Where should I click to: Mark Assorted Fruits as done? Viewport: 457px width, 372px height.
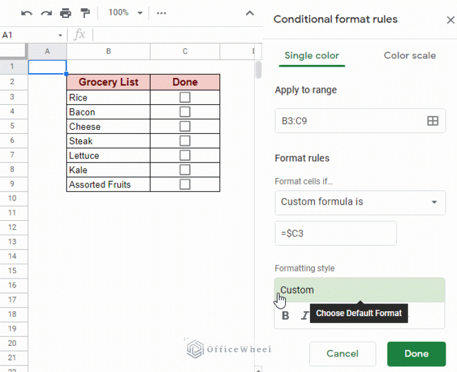tap(184, 185)
